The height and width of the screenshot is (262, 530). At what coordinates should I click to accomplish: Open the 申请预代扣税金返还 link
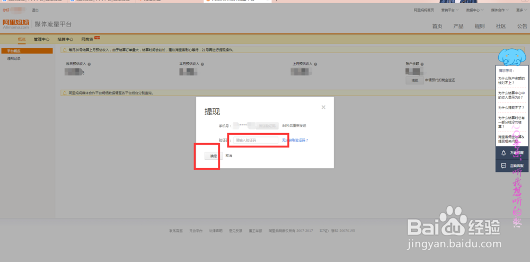pyautogui.click(x=440, y=80)
